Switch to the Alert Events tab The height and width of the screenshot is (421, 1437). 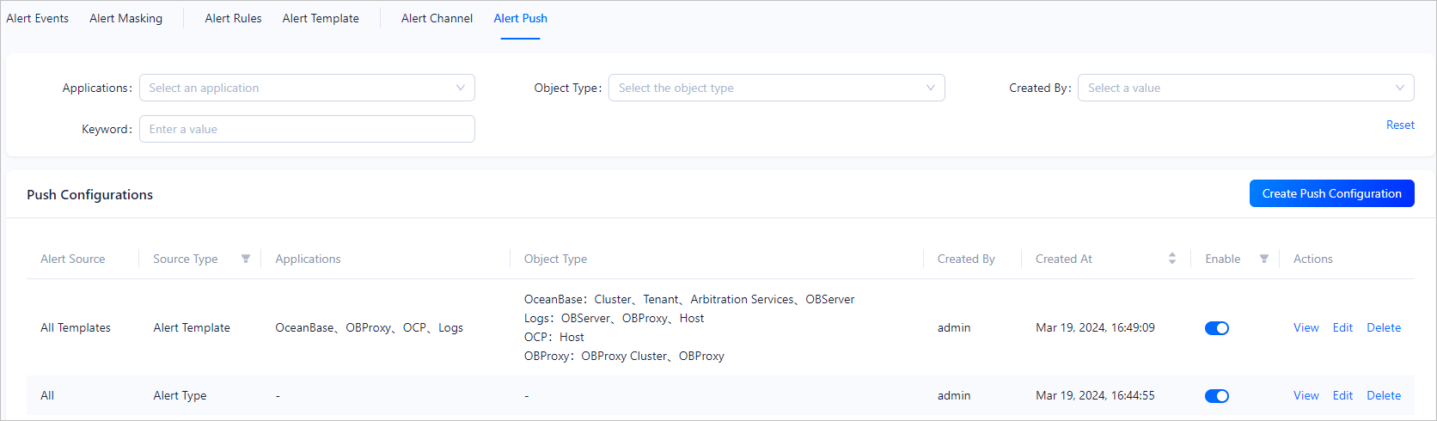pyautogui.click(x=38, y=18)
